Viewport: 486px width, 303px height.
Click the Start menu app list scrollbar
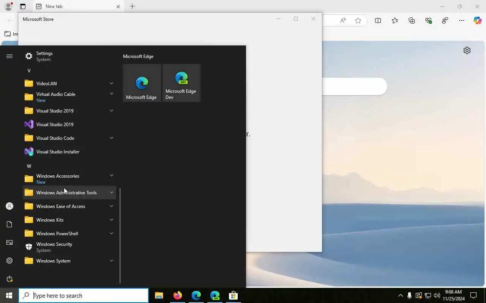point(120,236)
